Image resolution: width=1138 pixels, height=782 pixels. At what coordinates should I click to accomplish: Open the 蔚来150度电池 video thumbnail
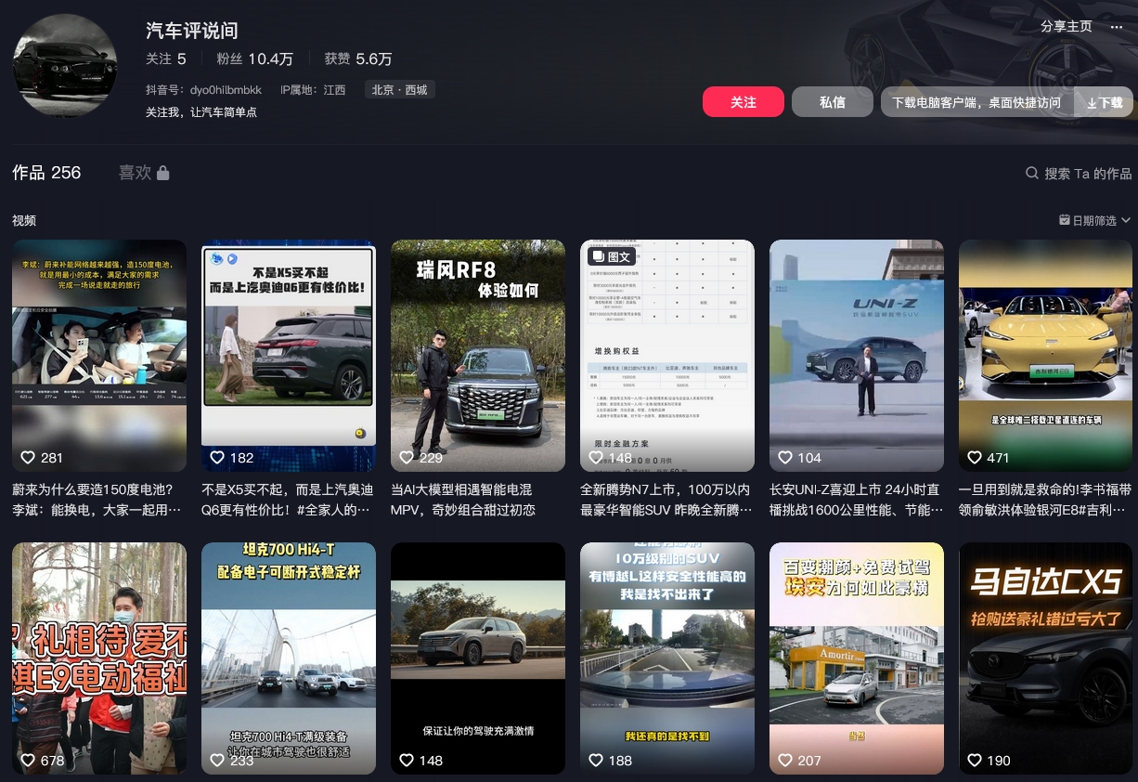(x=99, y=356)
